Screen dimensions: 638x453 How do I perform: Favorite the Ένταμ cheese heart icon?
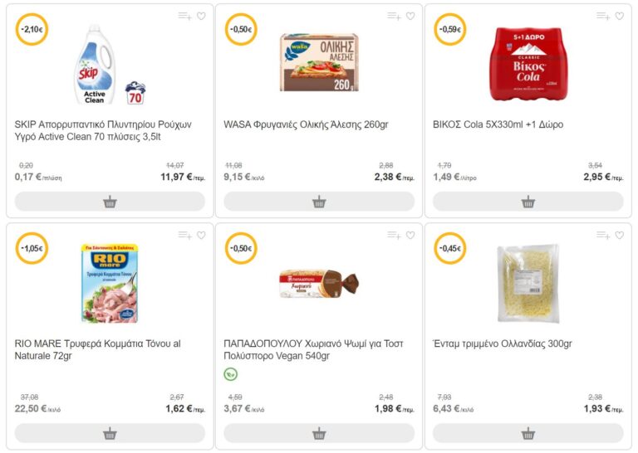click(x=619, y=236)
